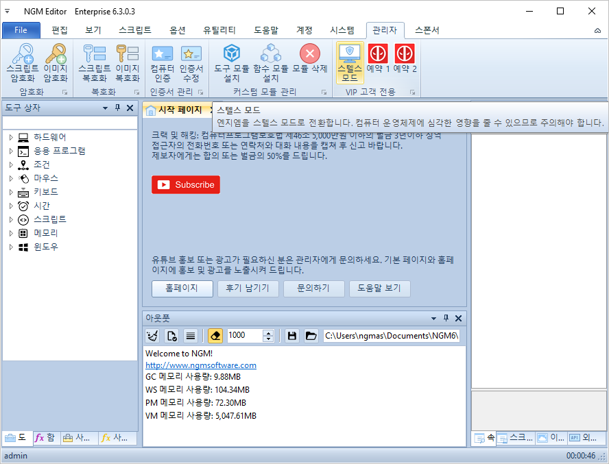Collapse the ribbon with the chevron
Image resolution: width=609 pixels, height=464 pixels.
(x=597, y=31)
